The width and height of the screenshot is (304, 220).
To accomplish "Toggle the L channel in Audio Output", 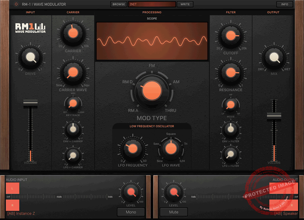I will (x=284, y=188).
